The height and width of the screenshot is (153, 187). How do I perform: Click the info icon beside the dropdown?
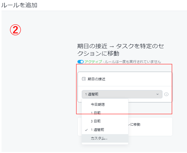166,94
